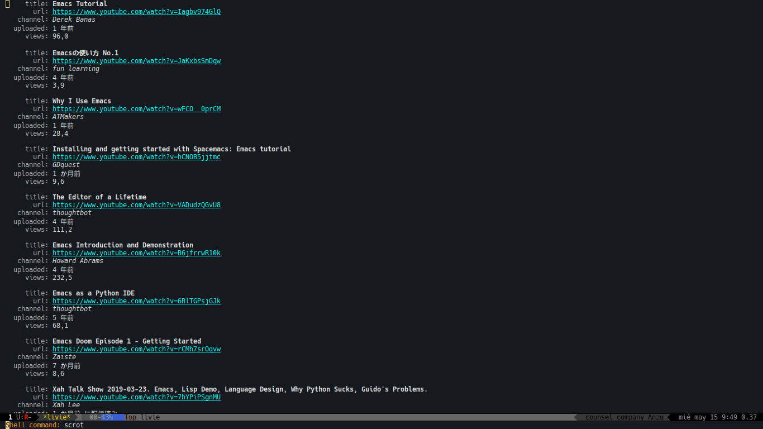The image size is (763, 429).
Task: Open URL for Emacsの使い方 No.1
Action: pos(136,61)
